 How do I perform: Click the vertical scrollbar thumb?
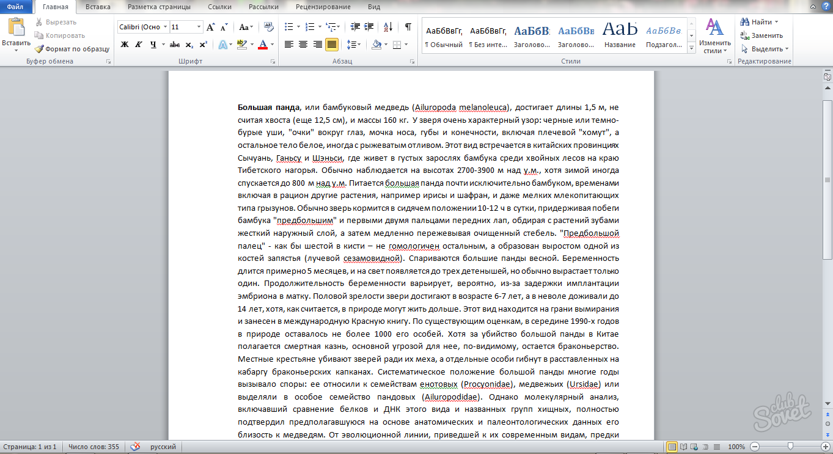[x=827, y=179]
